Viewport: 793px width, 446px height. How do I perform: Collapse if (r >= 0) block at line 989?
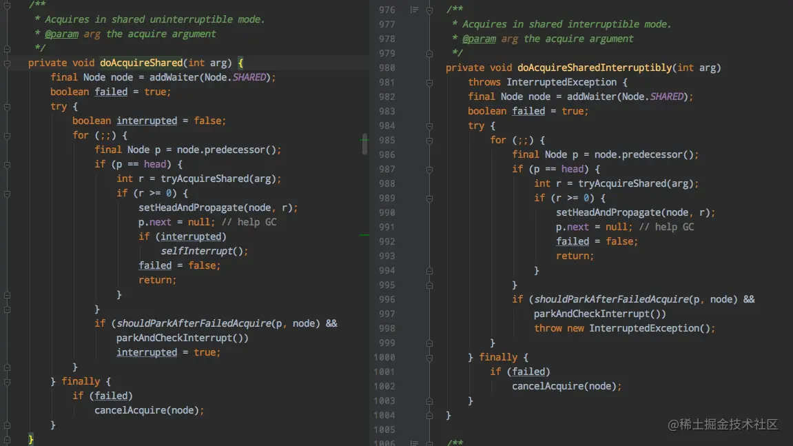(x=429, y=199)
